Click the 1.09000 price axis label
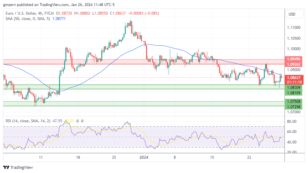The width and height of the screenshot is (308, 173). point(294,70)
